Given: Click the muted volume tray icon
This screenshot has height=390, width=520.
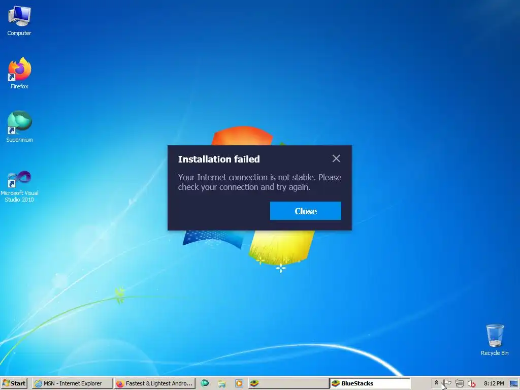Looking at the screenshot, I should click(471, 384).
